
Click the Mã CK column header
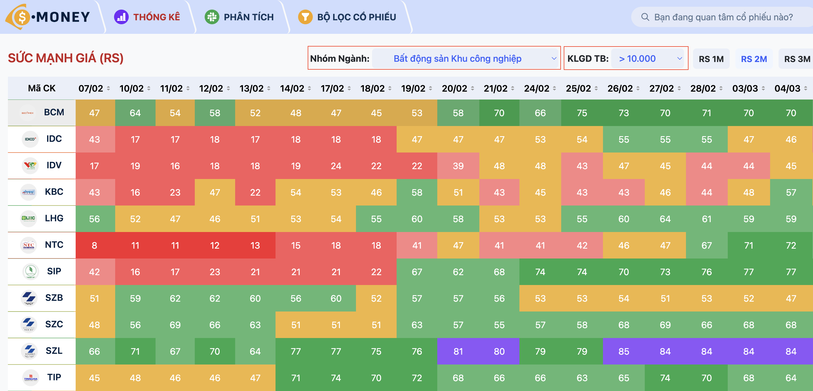42,88
